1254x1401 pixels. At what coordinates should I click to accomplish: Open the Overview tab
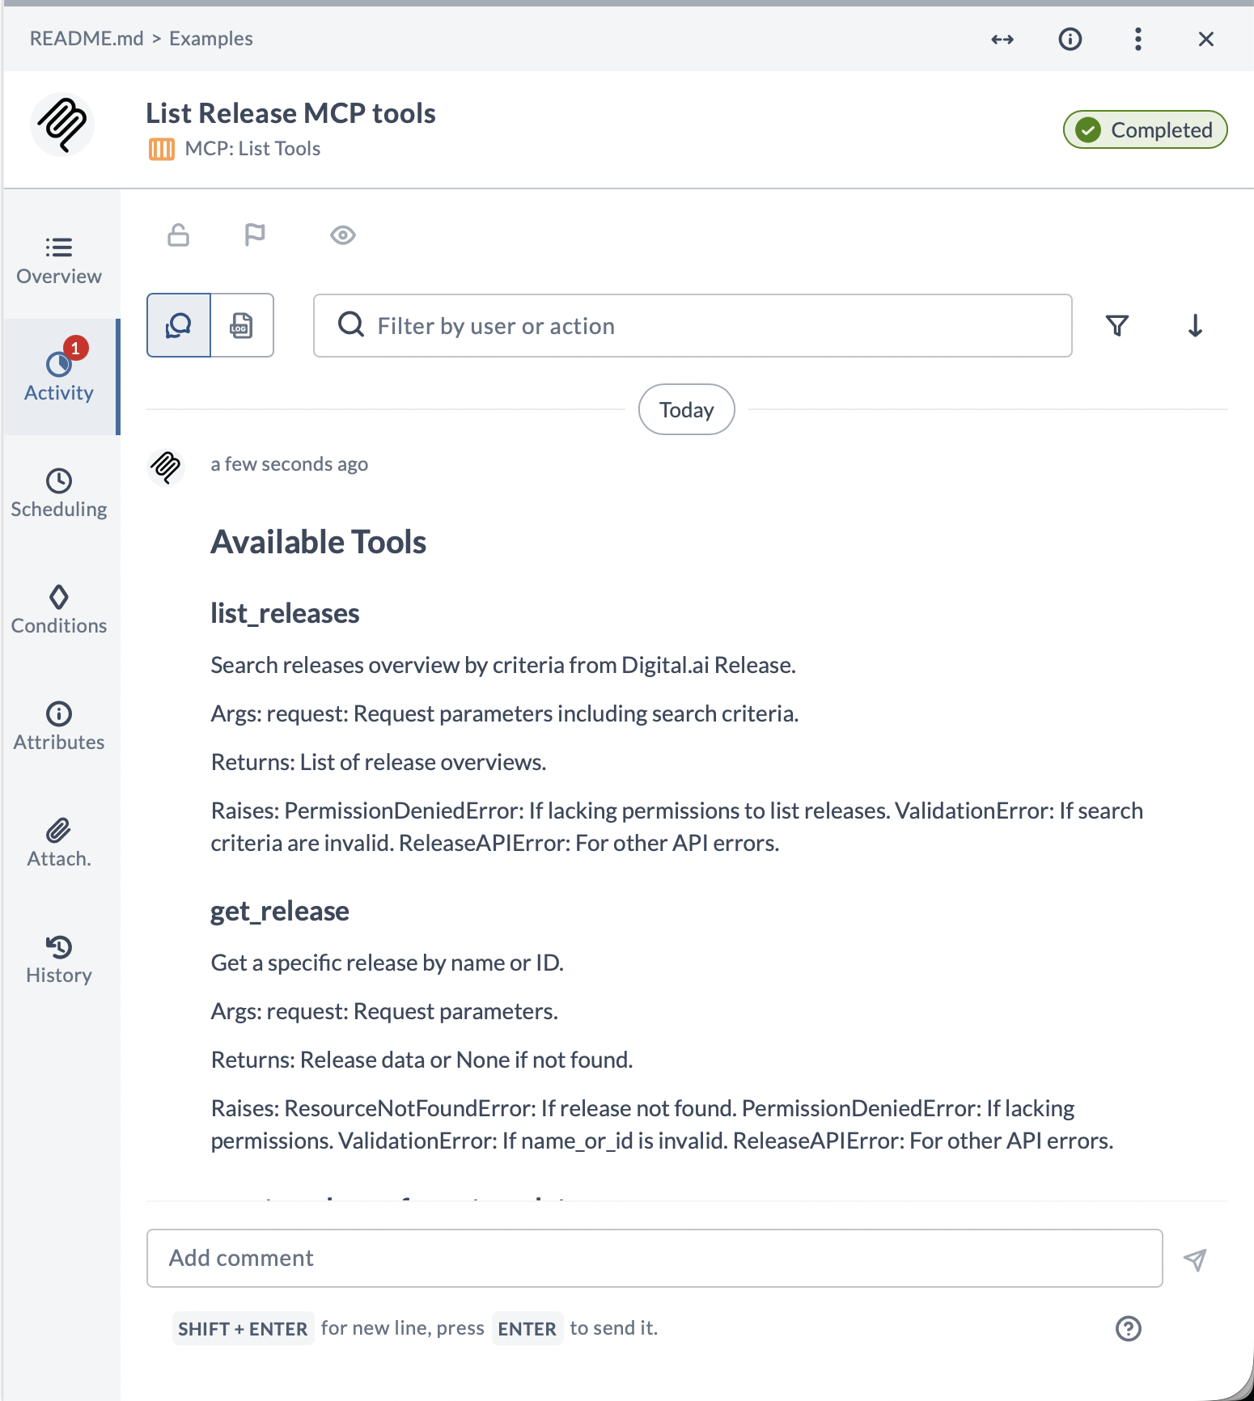click(x=59, y=260)
